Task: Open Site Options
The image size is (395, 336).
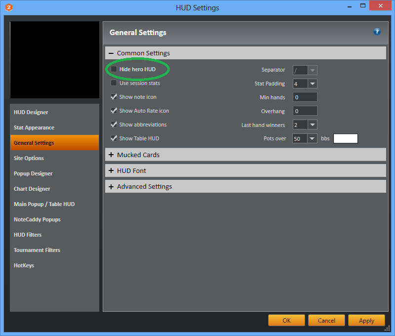Action: pyautogui.click(x=54, y=158)
